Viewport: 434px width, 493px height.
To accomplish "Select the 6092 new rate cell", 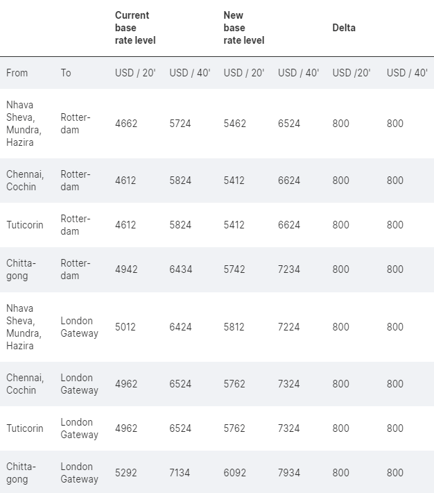I will [x=234, y=473].
